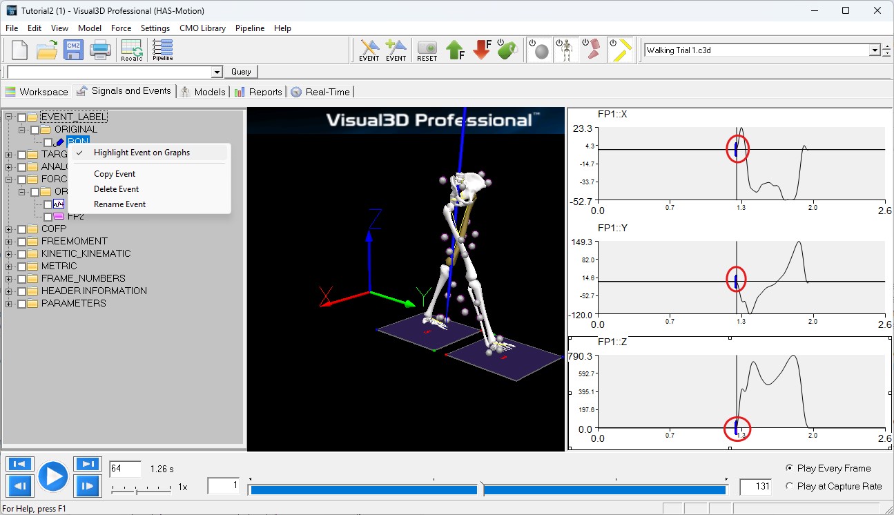Image resolution: width=894 pixels, height=515 pixels.
Task: Click the green up-arrow force icon
Action: pyautogui.click(x=454, y=50)
